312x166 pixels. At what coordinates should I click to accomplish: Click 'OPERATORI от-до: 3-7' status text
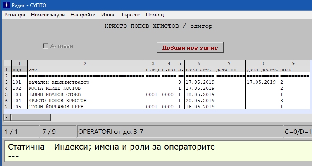point(111,132)
